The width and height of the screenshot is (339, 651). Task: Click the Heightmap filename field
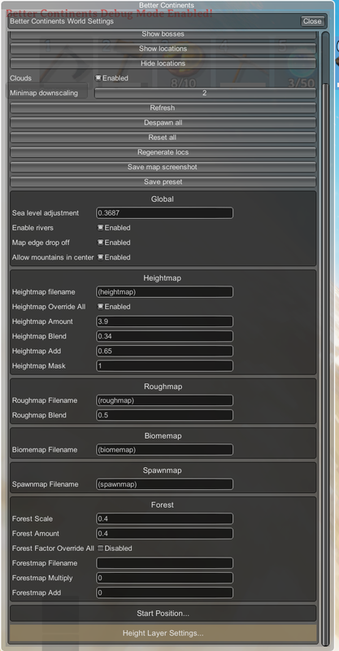(x=164, y=292)
